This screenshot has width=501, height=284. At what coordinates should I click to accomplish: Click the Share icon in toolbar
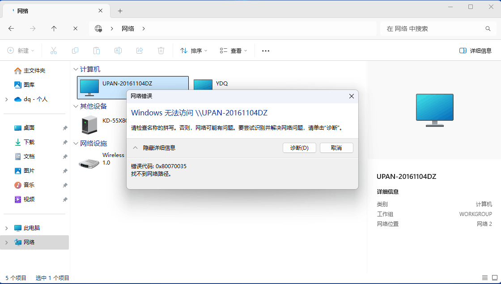click(x=140, y=51)
